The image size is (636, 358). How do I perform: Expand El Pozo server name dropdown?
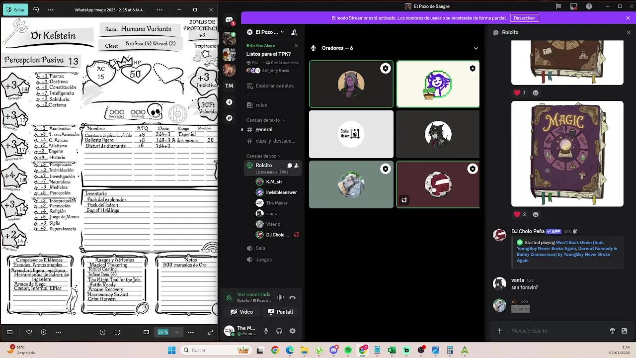(282, 32)
